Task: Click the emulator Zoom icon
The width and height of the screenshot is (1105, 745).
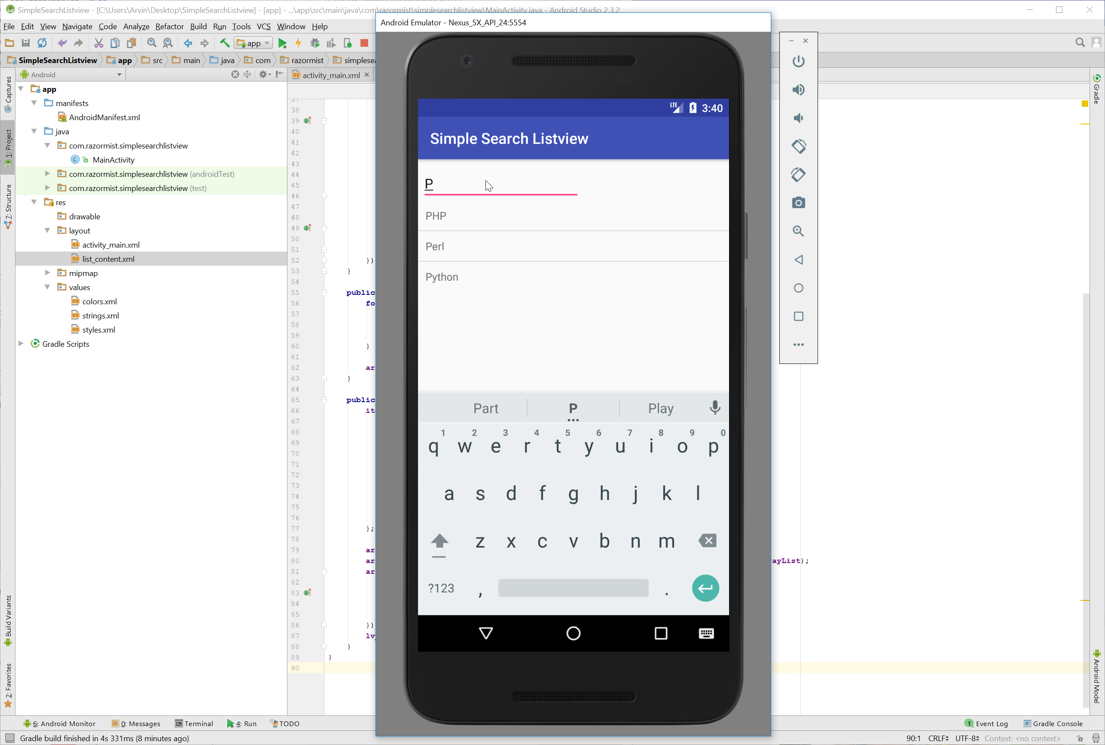Action: (798, 231)
